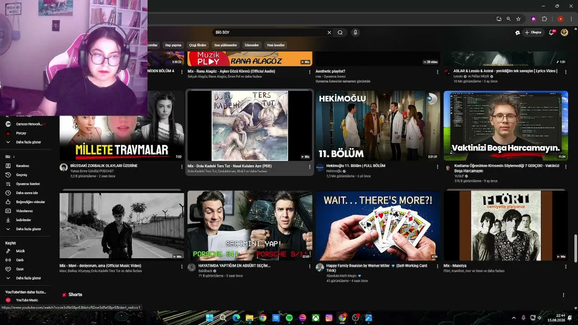This screenshot has width=578, height=325.
Task: Open Chrome zoom indicator
Action: 508,19
